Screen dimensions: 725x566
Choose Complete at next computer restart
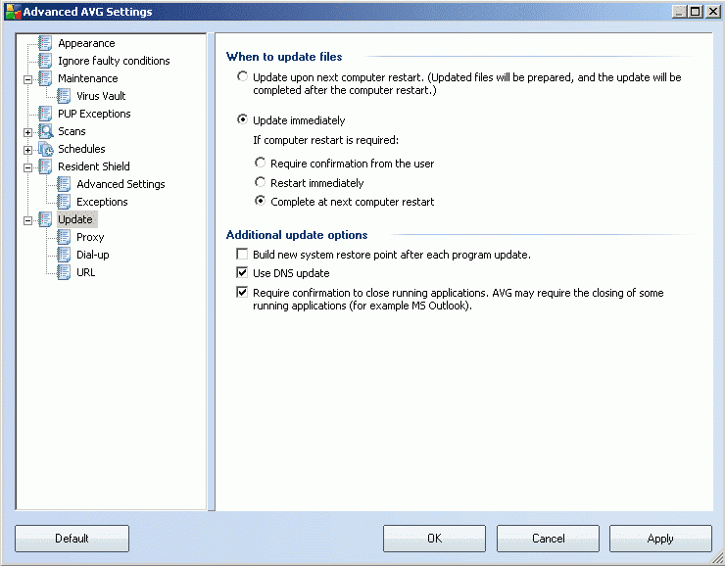[x=261, y=201]
